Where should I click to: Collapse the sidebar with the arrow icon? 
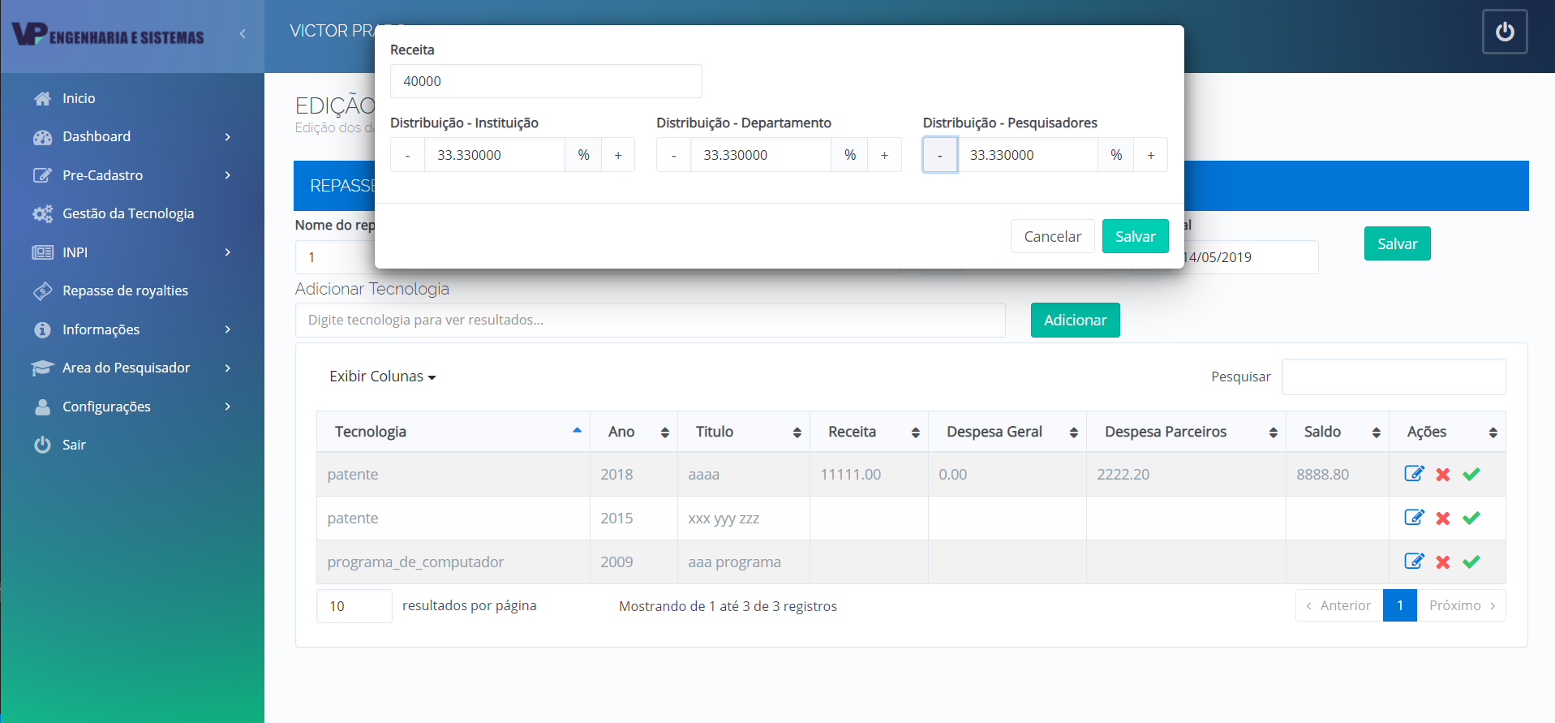coord(243,34)
